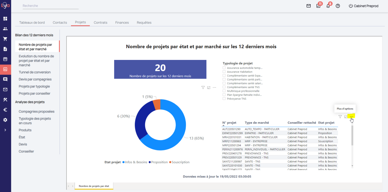The height and width of the screenshot is (192, 388).
Task: Go to the Finances tab
Action: click(x=122, y=22)
